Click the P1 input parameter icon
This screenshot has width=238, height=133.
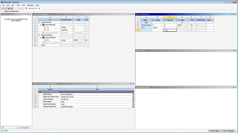click(45, 27)
